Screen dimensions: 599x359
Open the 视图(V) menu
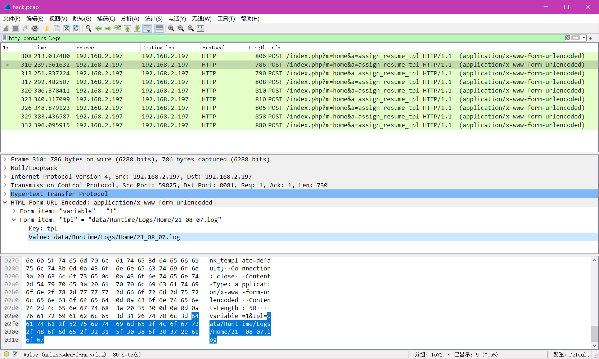pyautogui.click(x=58, y=19)
